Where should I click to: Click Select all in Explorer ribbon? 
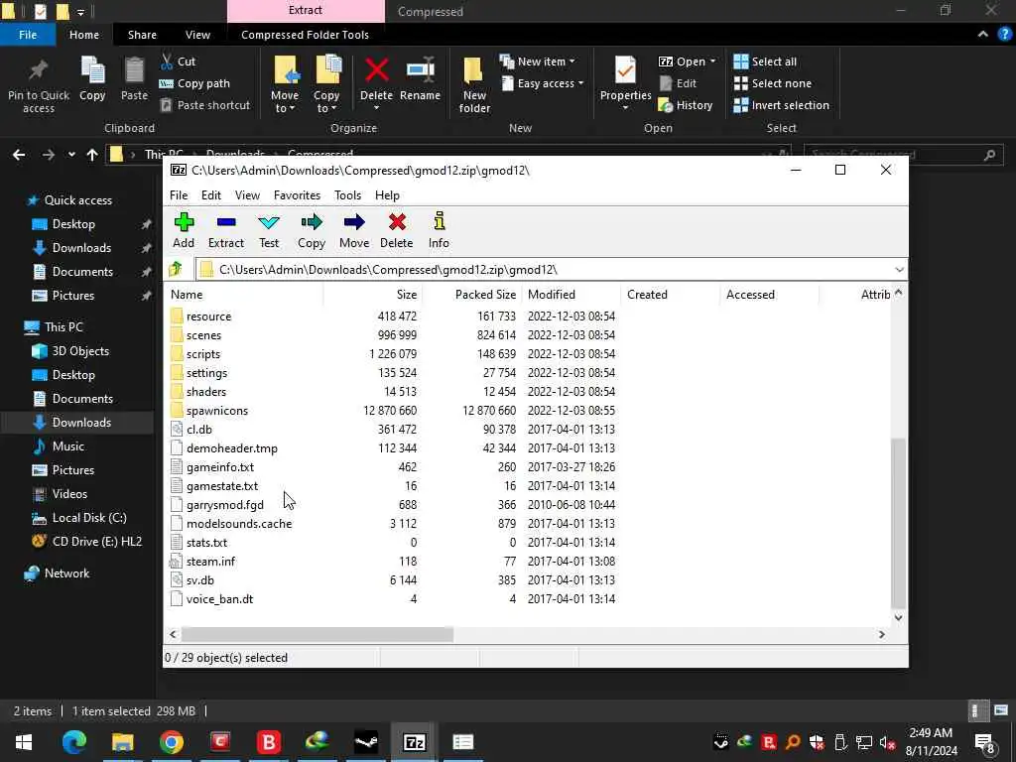(x=765, y=62)
